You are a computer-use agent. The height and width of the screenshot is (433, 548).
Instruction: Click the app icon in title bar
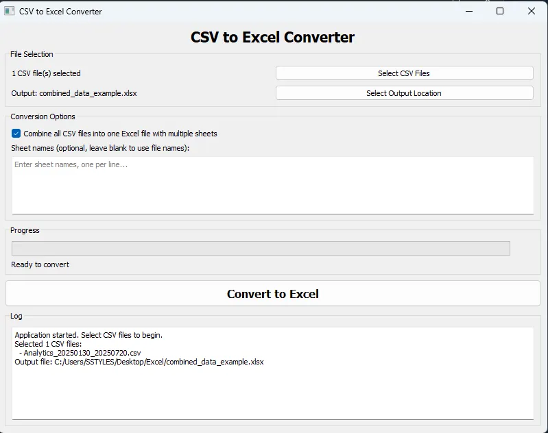point(9,11)
